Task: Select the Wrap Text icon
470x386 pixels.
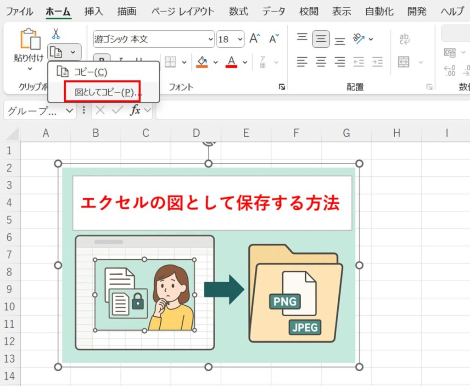Action: point(405,38)
